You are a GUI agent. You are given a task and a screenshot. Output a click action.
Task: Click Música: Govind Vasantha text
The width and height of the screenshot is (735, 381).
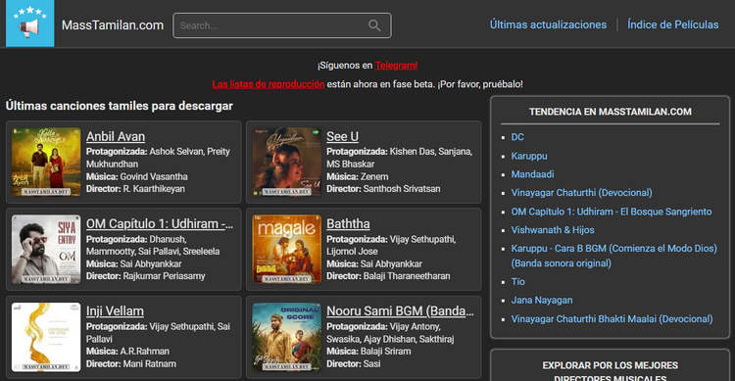click(x=137, y=176)
